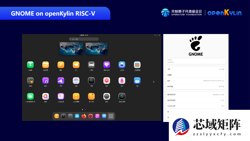Screen dimensions: 250x141
Task: Open the clock in the top bar
Action: (x=84, y=35)
